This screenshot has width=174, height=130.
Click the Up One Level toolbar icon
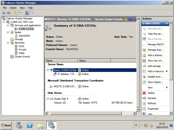point(15,13)
